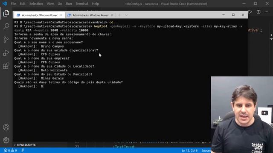Open the File menu

(13, 4)
